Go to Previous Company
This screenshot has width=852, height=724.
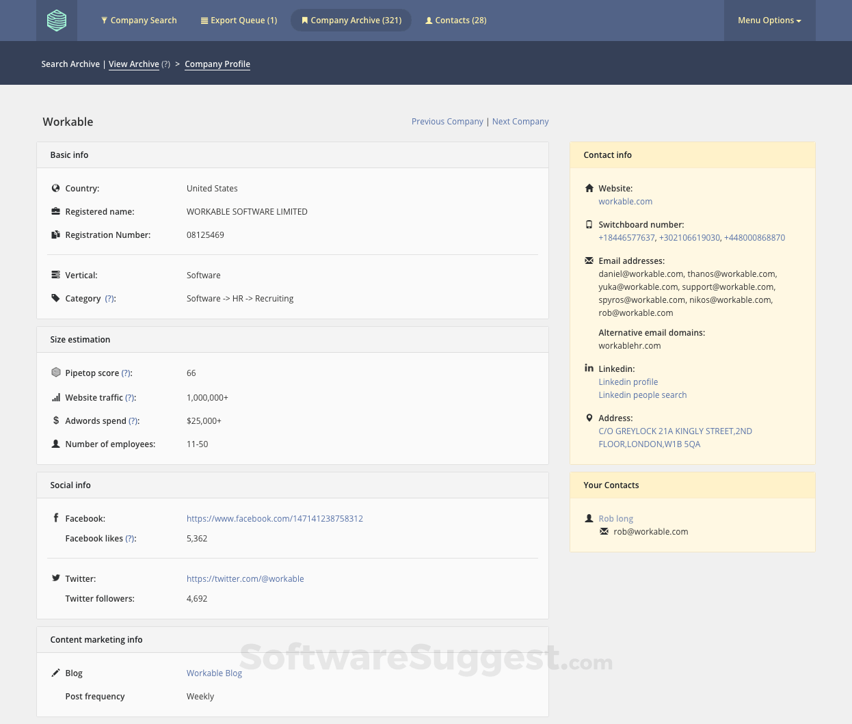(x=447, y=122)
